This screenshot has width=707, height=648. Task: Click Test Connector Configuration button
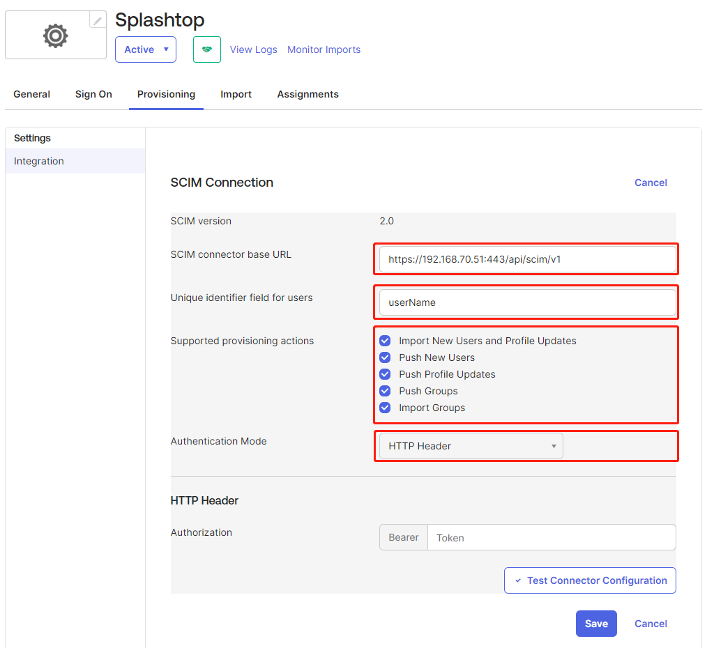click(590, 580)
